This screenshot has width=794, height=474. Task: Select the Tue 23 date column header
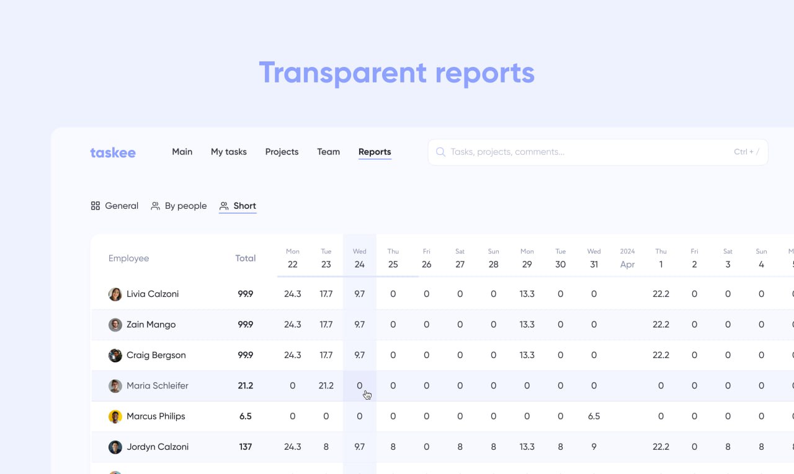(326, 258)
